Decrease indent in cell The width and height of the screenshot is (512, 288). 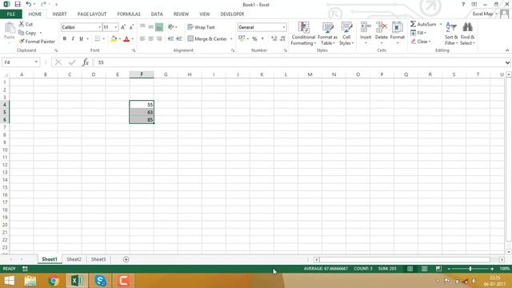click(x=170, y=38)
